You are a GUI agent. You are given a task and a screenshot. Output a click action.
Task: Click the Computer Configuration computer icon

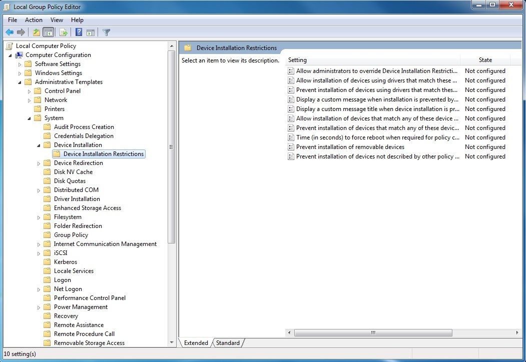click(19, 55)
